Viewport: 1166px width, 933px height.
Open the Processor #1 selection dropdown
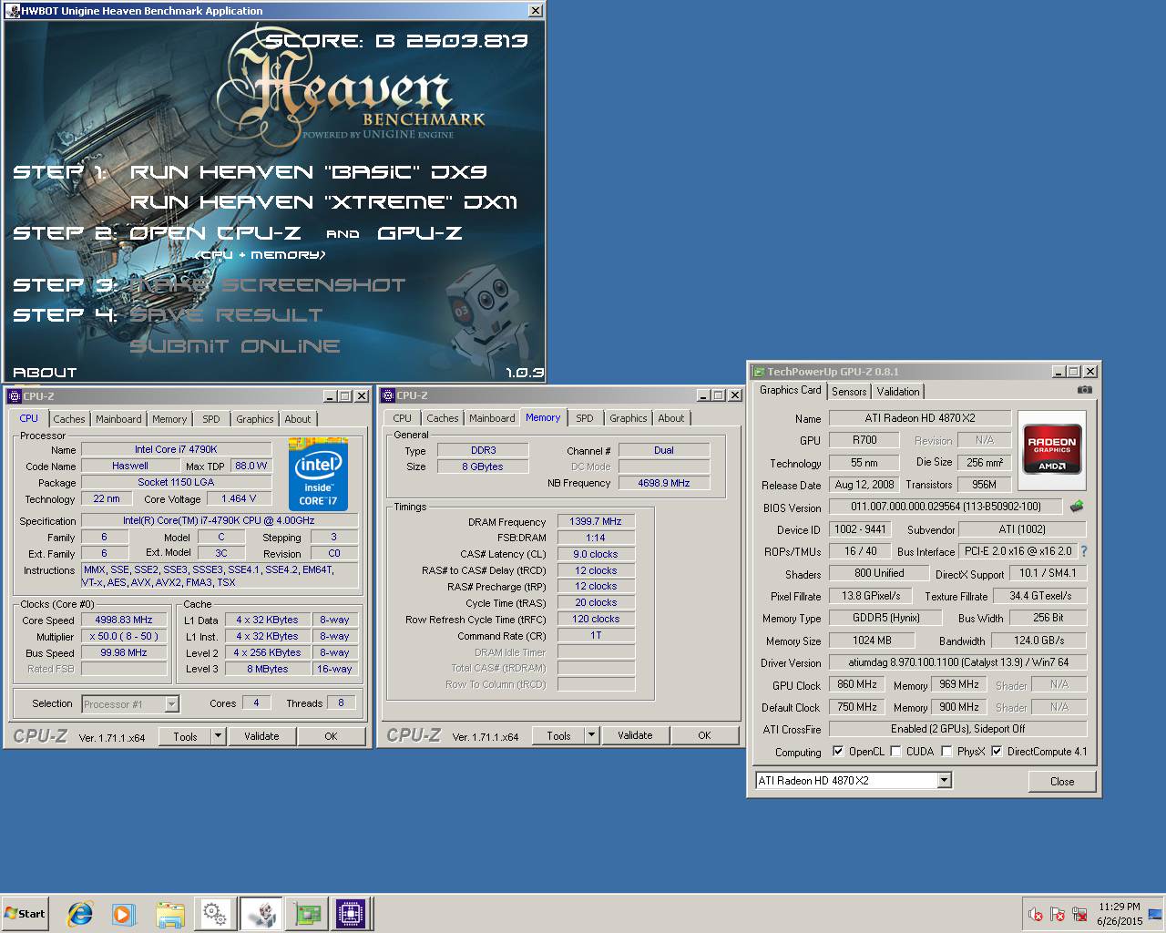click(171, 703)
